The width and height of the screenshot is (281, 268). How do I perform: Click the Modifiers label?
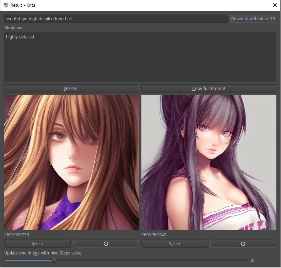point(13,28)
